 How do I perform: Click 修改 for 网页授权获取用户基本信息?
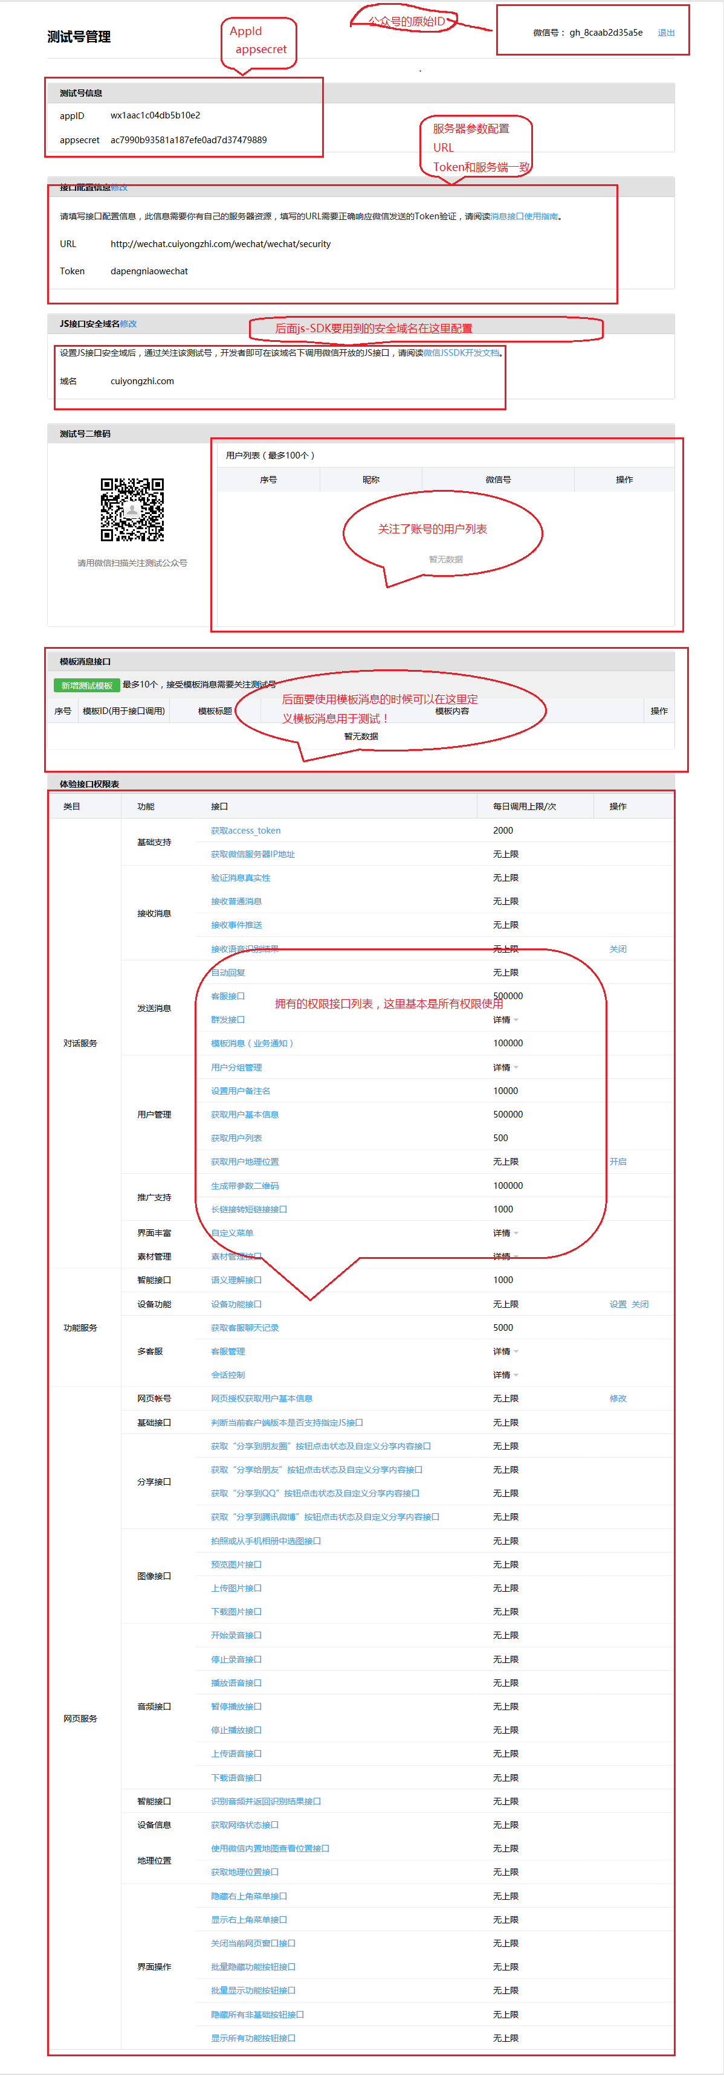pos(618,1398)
